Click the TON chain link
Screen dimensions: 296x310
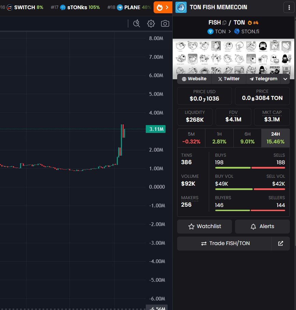[x=217, y=31]
